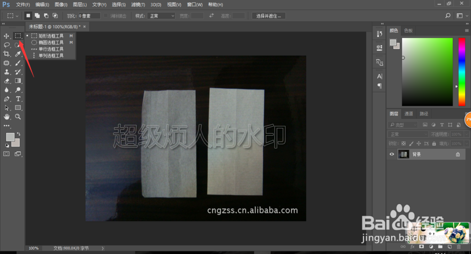The width and height of the screenshot is (471, 254).
Task: Open the extra tools ellipsis
Action: 6,126
